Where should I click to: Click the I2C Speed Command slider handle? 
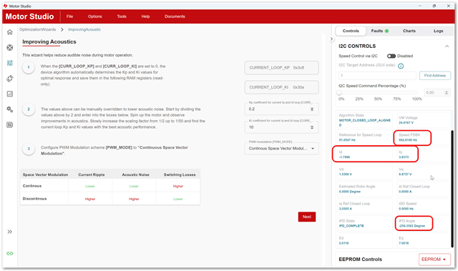[339, 93]
